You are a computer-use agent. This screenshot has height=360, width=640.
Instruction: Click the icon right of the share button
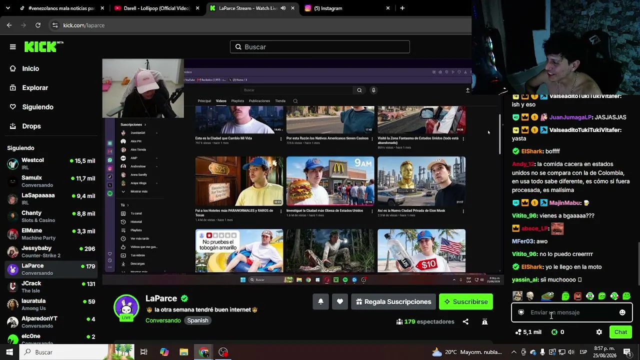click(484, 321)
